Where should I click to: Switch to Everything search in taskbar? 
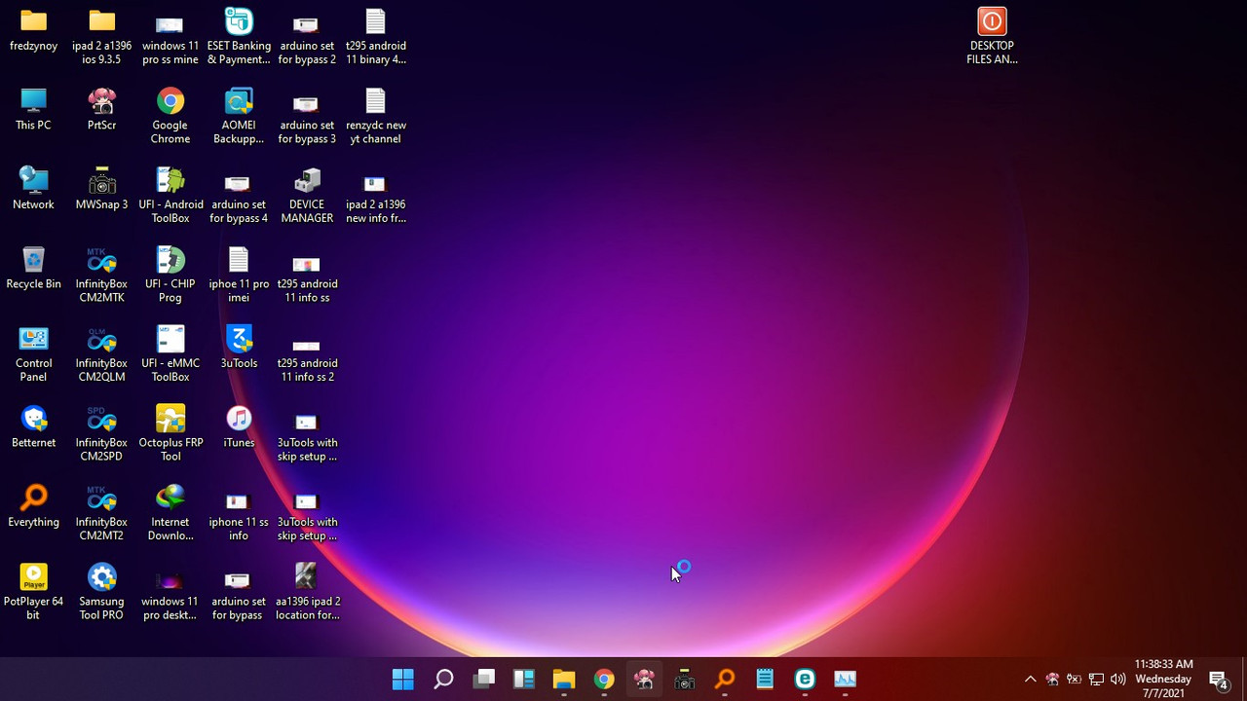pos(725,679)
